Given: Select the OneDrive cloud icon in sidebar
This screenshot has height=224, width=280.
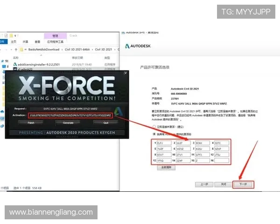Looking at the screenshot, I should (2, 112).
